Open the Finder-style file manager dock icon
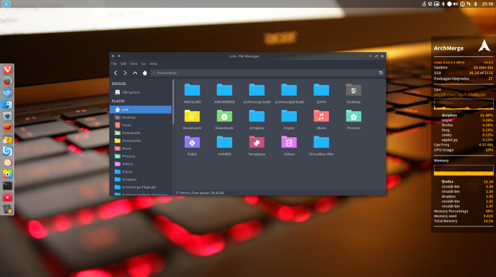The width and height of the screenshot is (496, 277). [x=7, y=104]
